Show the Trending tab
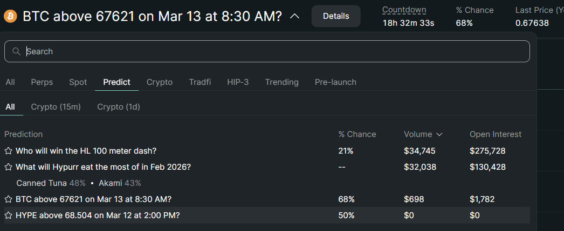This screenshot has height=231, width=564. pos(281,82)
